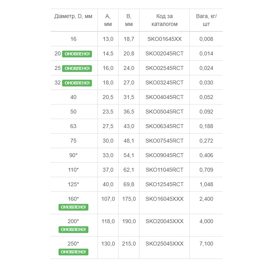Select the Вага, кг/шт column header

[x=206, y=20]
